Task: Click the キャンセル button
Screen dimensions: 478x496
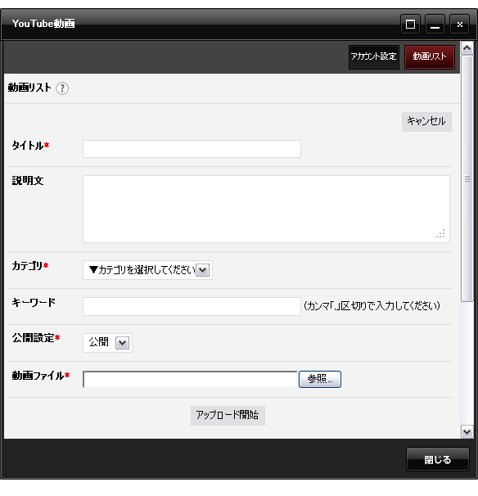Action: tap(426, 122)
